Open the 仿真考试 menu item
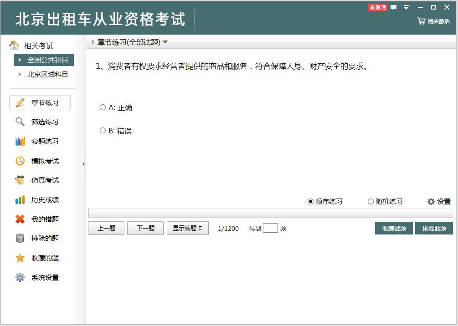Viewport: 458px width, 326px height. pyautogui.click(x=45, y=180)
